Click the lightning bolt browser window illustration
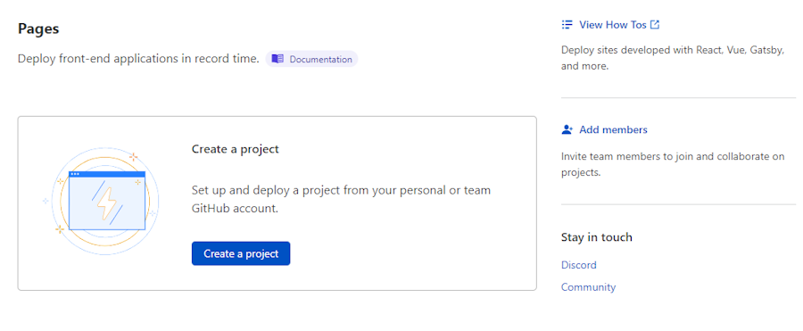The height and width of the screenshot is (331, 803). [x=101, y=201]
